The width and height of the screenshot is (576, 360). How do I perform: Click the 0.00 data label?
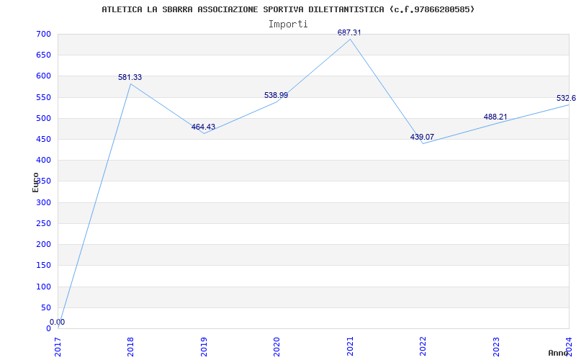click(58, 322)
